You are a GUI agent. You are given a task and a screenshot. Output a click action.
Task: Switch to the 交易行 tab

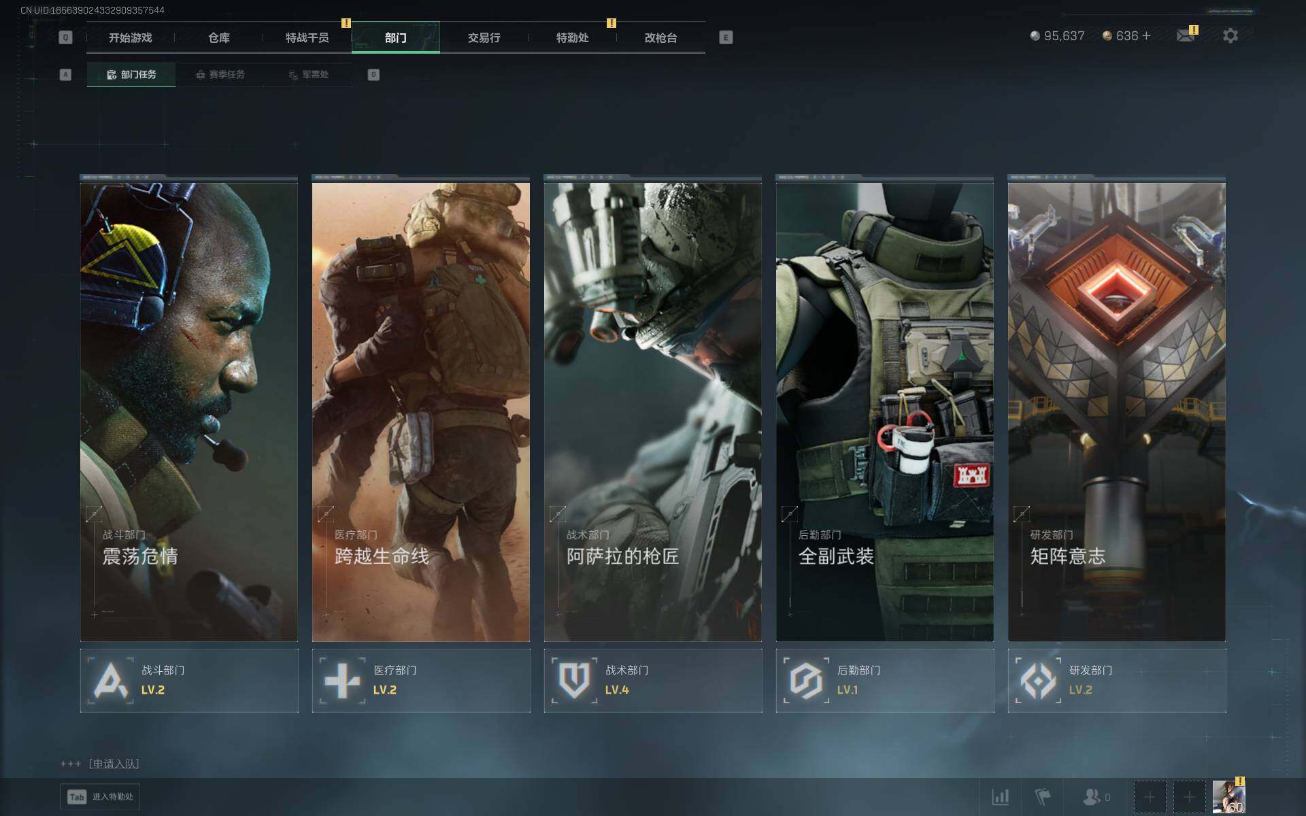pos(484,38)
